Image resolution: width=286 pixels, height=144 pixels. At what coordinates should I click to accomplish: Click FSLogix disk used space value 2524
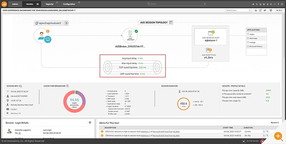tap(268, 97)
